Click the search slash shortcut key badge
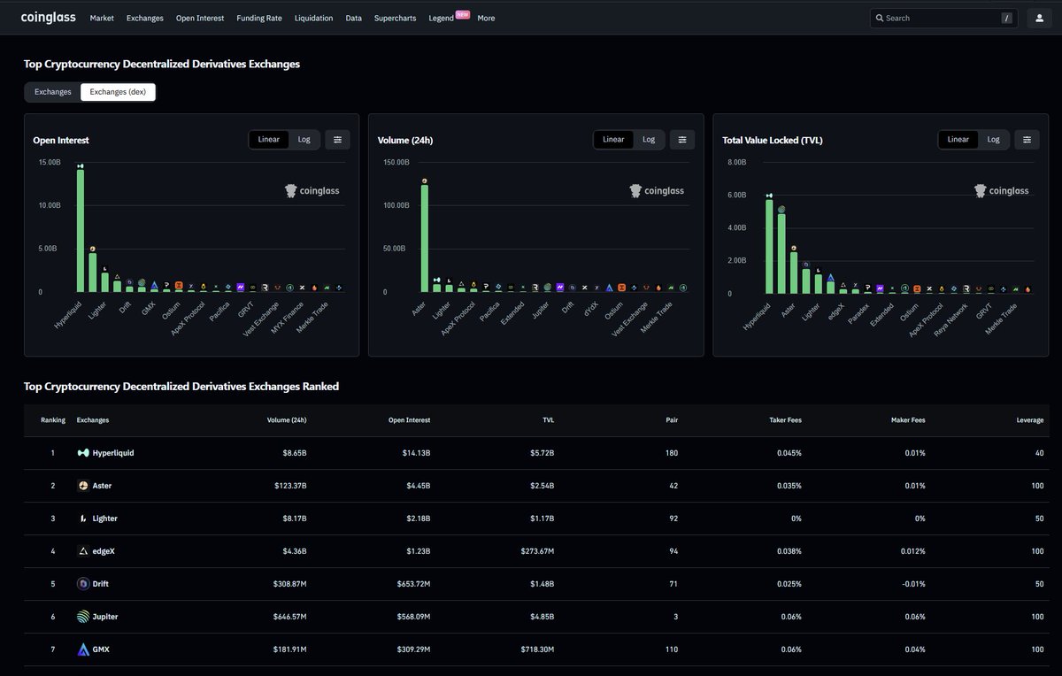Image resolution: width=1062 pixels, height=676 pixels. click(x=1006, y=18)
